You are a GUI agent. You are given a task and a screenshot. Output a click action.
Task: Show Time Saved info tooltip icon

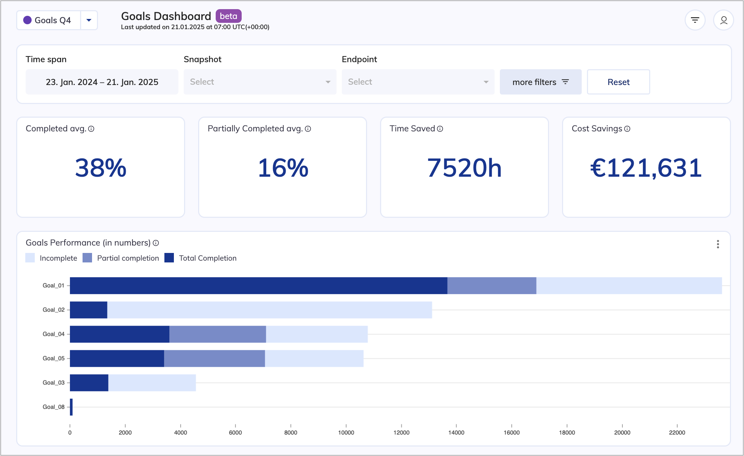[440, 129]
